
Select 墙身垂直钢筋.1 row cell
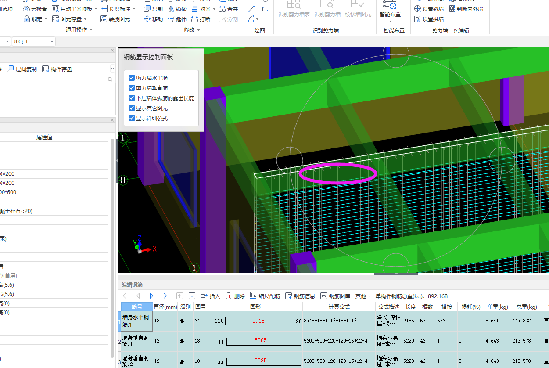137,342
